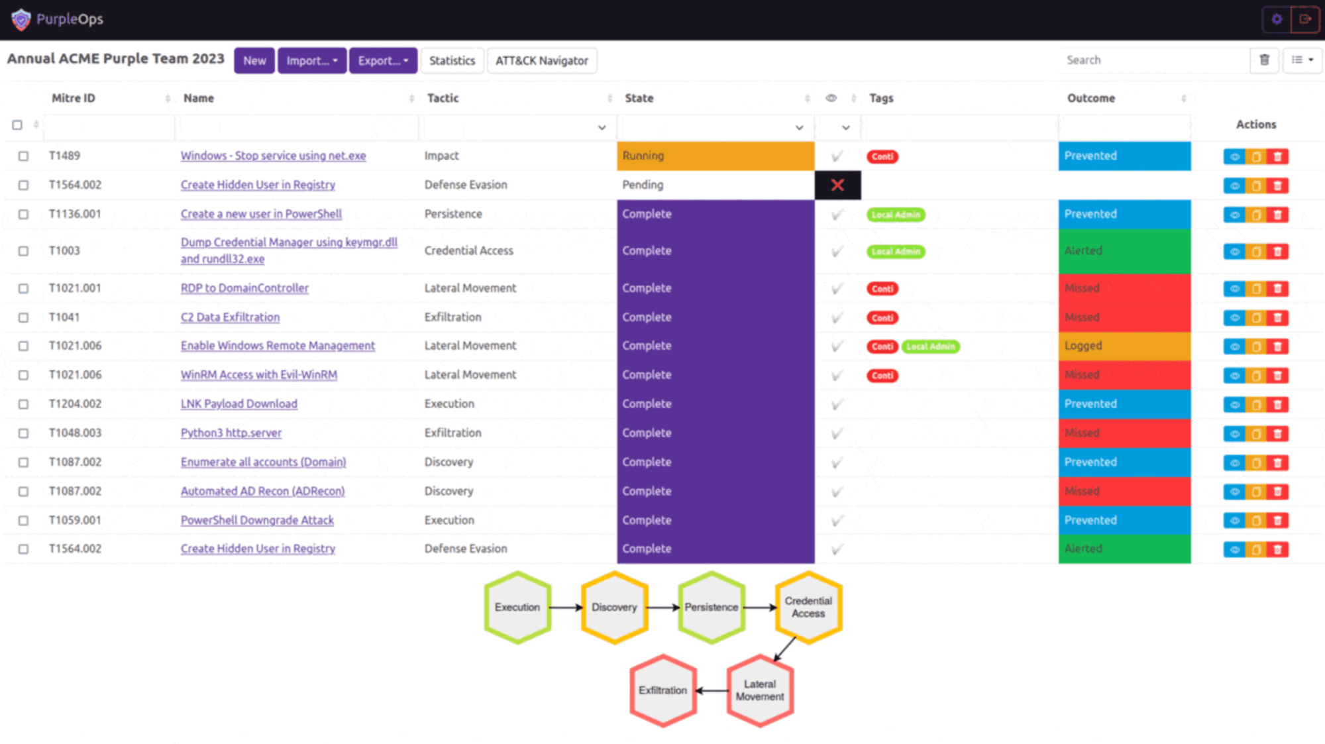
Task: Delete the last Create Hidden User row
Action: 1278,549
